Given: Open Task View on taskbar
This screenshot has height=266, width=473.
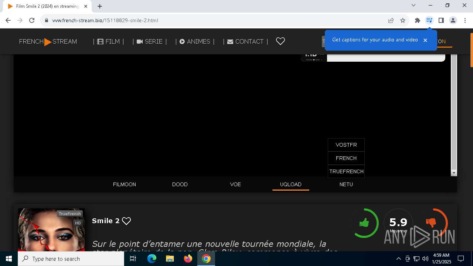Looking at the screenshot, I should (133, 259).
